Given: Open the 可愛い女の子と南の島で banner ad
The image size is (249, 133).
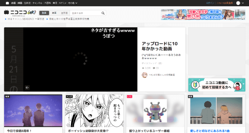Looking at the screenshot, I should coord(203,15).
